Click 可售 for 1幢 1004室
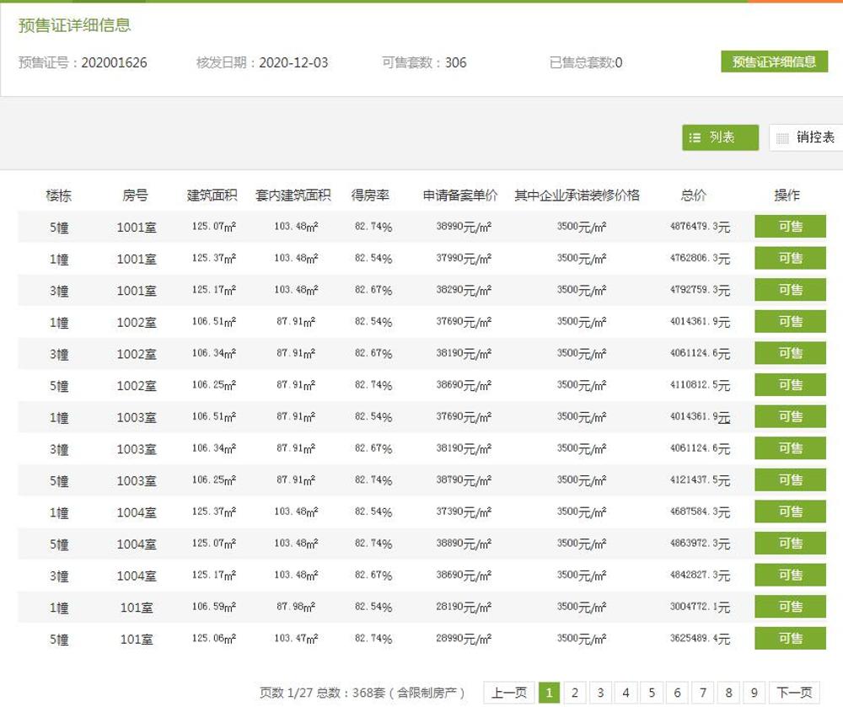 pos(790,512)
